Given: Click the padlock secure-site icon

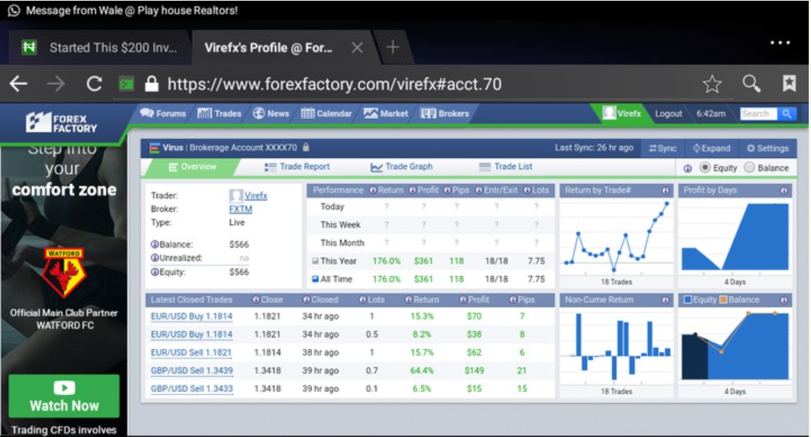Looking at the screenshot, I should [151, 84].
